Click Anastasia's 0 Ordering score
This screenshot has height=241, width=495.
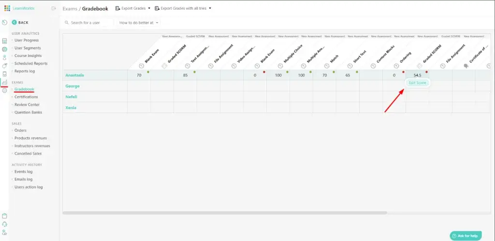[x=394, y=75]
